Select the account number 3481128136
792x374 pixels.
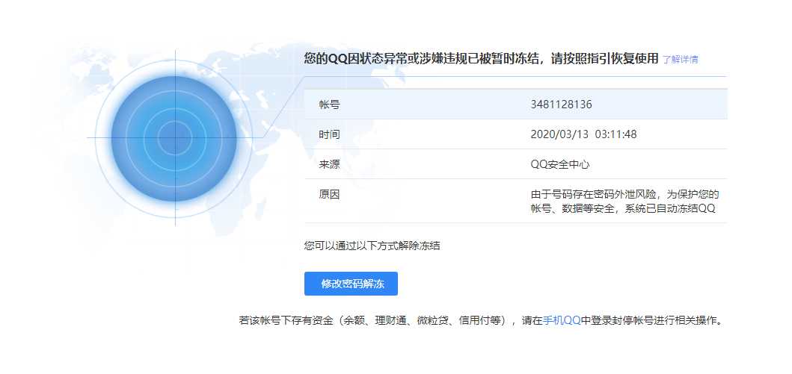[x=561, y=105]
